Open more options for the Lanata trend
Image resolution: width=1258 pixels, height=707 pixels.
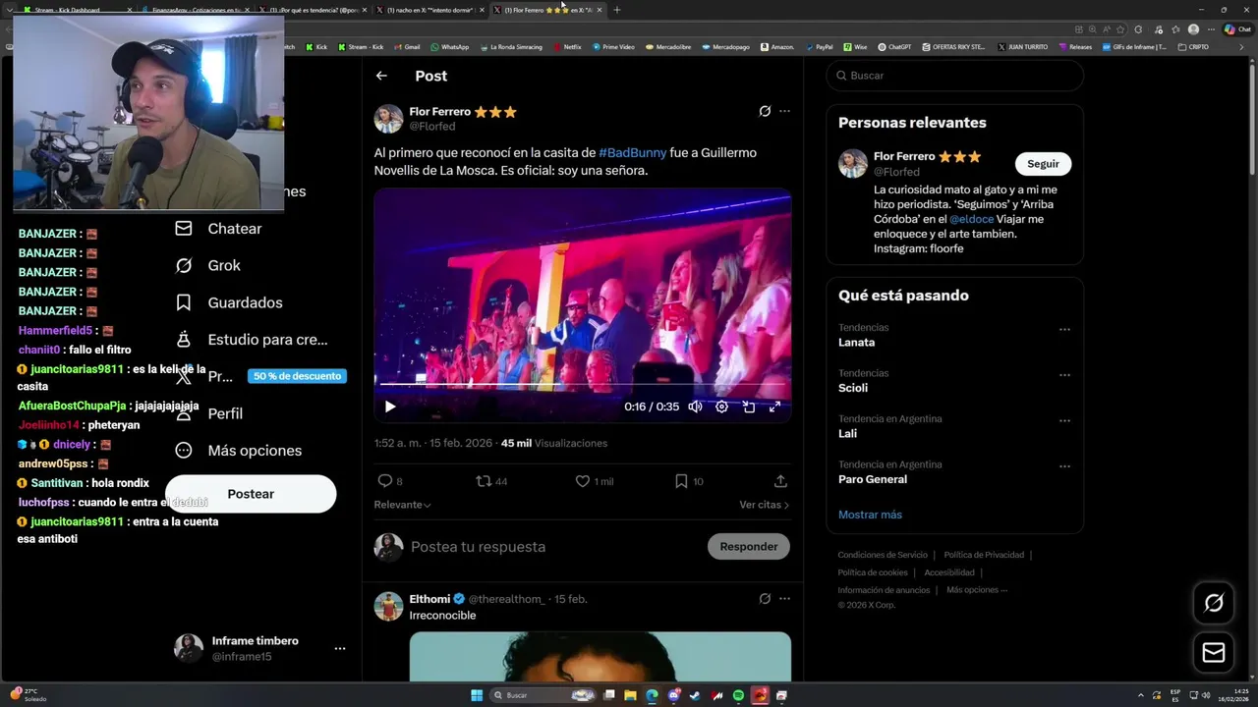[1064, 330]
